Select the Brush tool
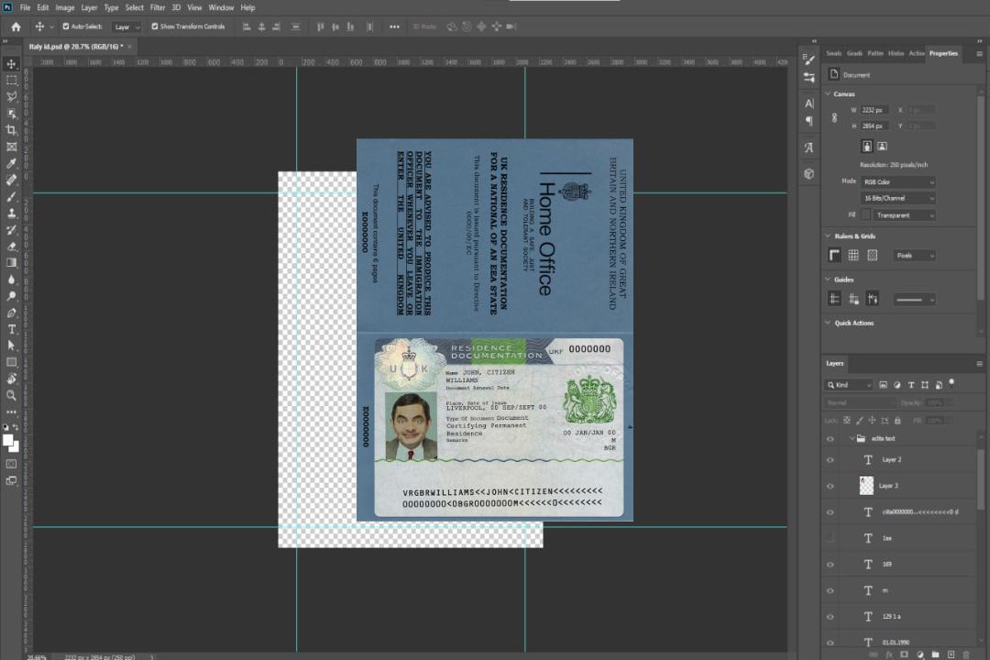This screenshot has height=660, width=990. coord(11,196)
